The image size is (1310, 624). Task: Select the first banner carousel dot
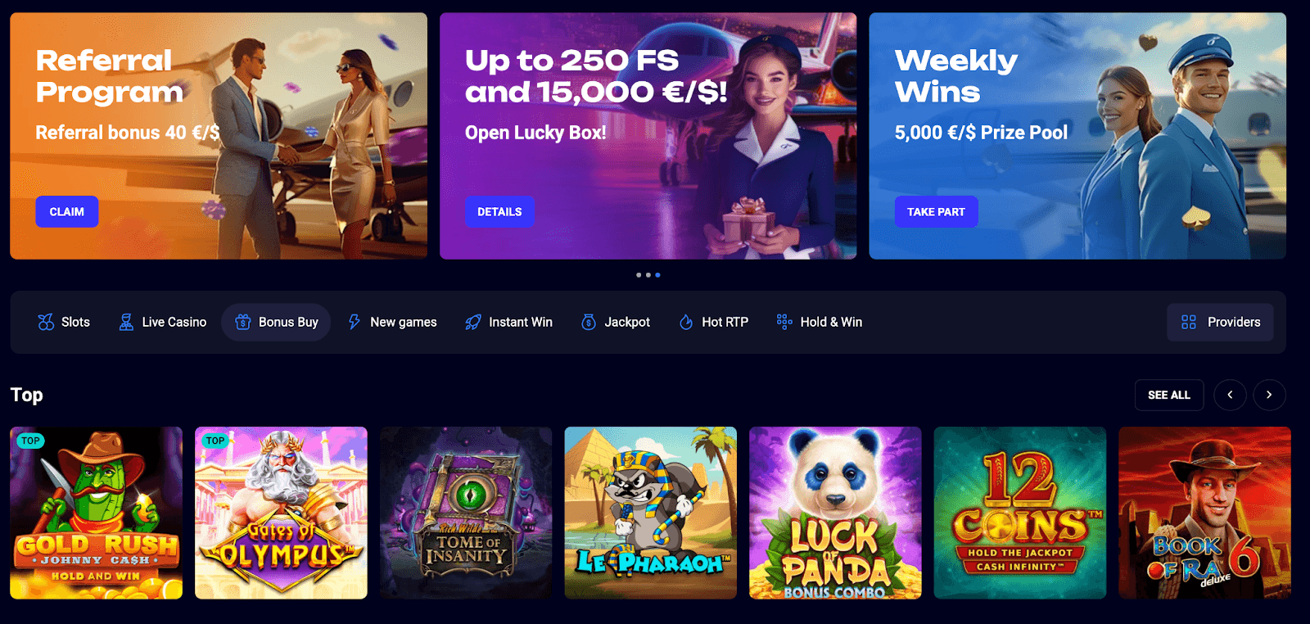(x=639, y=275)
